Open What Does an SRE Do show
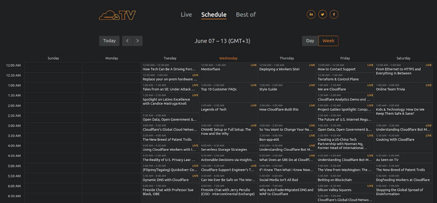Viewport: 437px width, 203px height. tap(286, 158)
